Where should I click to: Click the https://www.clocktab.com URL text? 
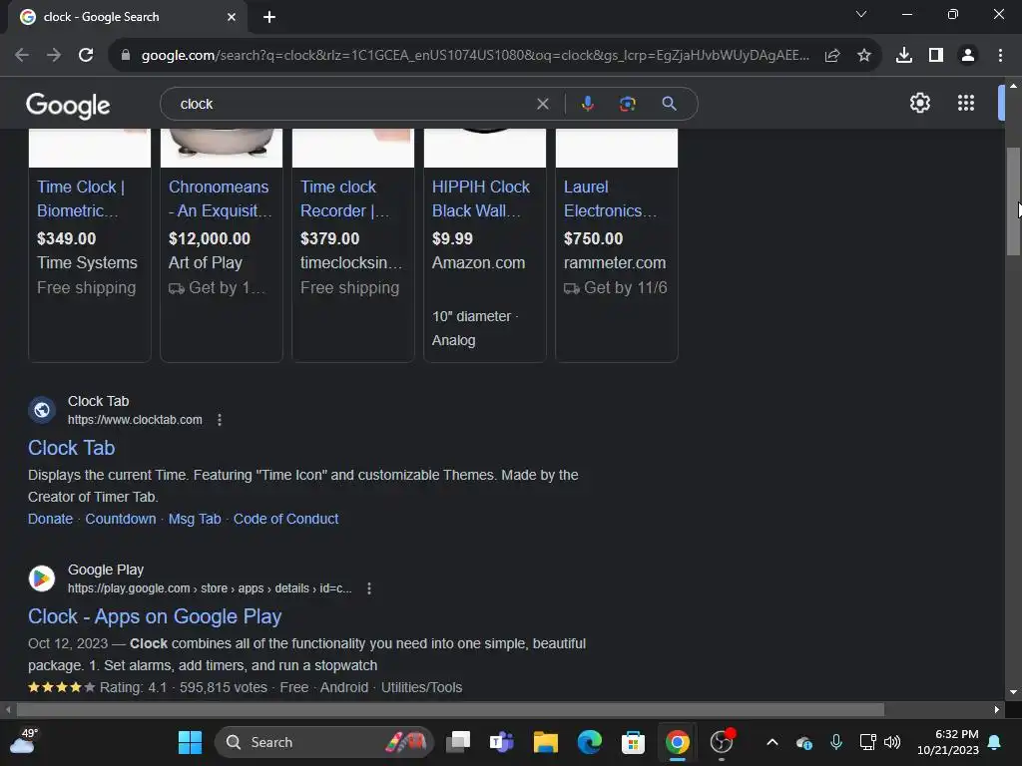135,420
